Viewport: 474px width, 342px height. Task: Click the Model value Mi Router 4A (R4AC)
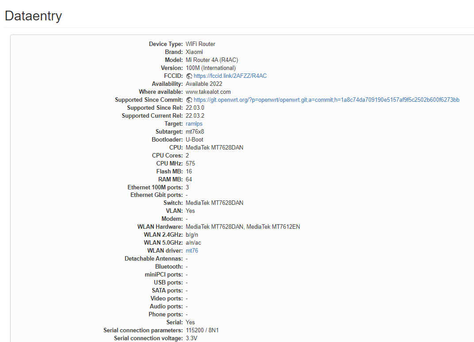(212, 60)
